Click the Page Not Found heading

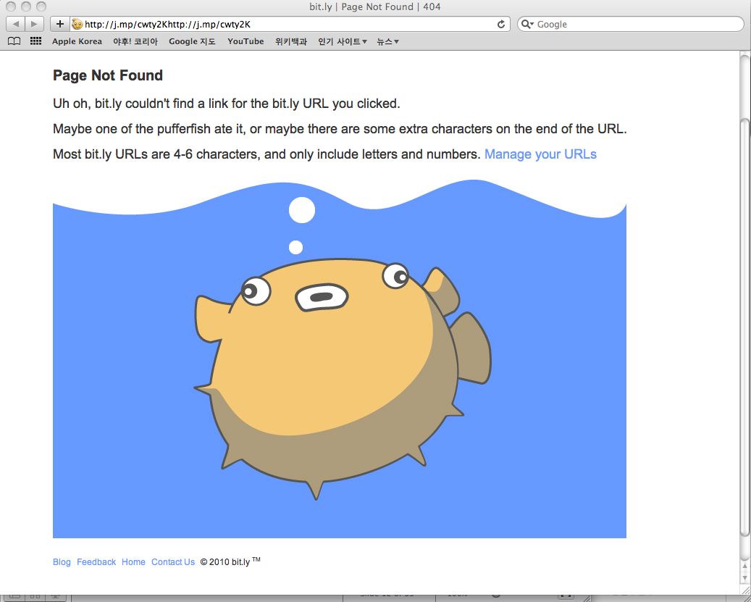[x=108, y=75]
